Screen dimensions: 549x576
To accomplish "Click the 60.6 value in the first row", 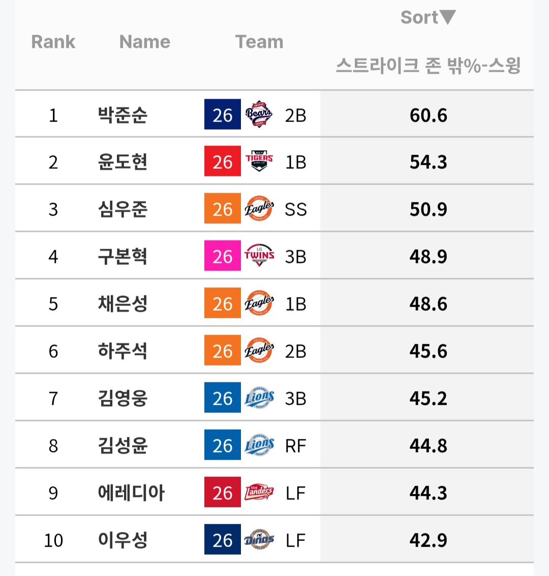I will pos(428,115).
